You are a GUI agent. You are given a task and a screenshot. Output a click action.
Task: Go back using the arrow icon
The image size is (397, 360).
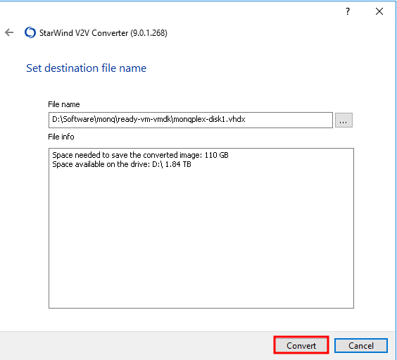[9, 32]
